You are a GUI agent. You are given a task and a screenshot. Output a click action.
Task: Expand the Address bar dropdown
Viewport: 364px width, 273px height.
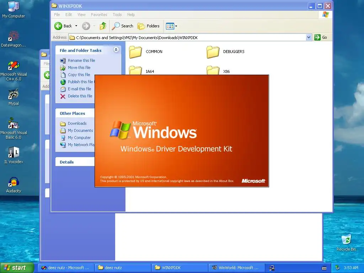pos(309,37)
